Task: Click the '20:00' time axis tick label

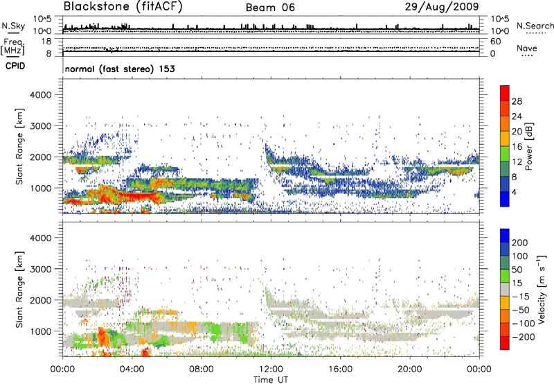Action: point(409,369)
